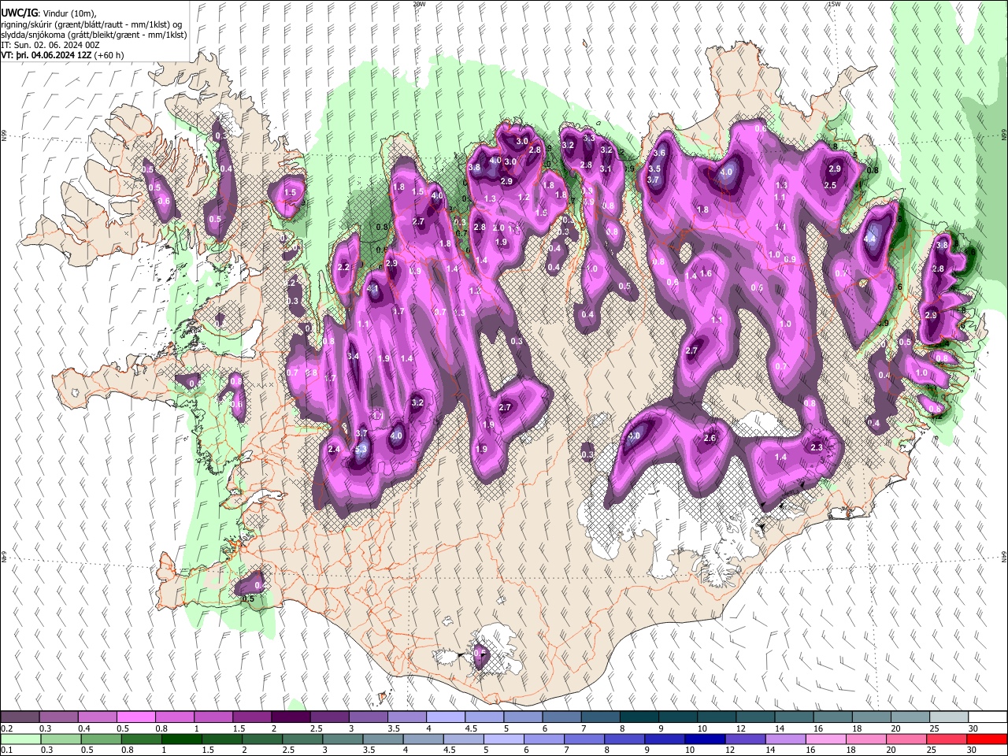Image resolution: width=1008 pixels, height=756 pixels.
Task: Click the '2.6' value north of the glacier
Action: [710, 438]
